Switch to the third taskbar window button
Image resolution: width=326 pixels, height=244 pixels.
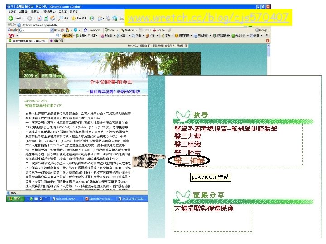(132, 199)
